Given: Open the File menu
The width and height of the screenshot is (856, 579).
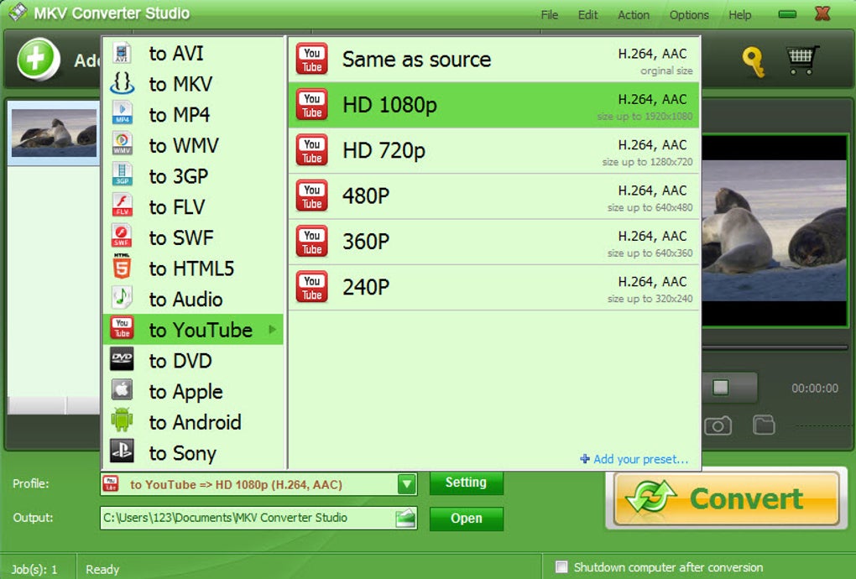Looking at the screenshot, I should click(549, 15).
